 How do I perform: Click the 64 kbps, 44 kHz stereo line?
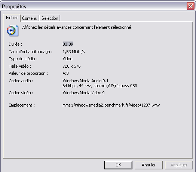(x=100, y=86)
